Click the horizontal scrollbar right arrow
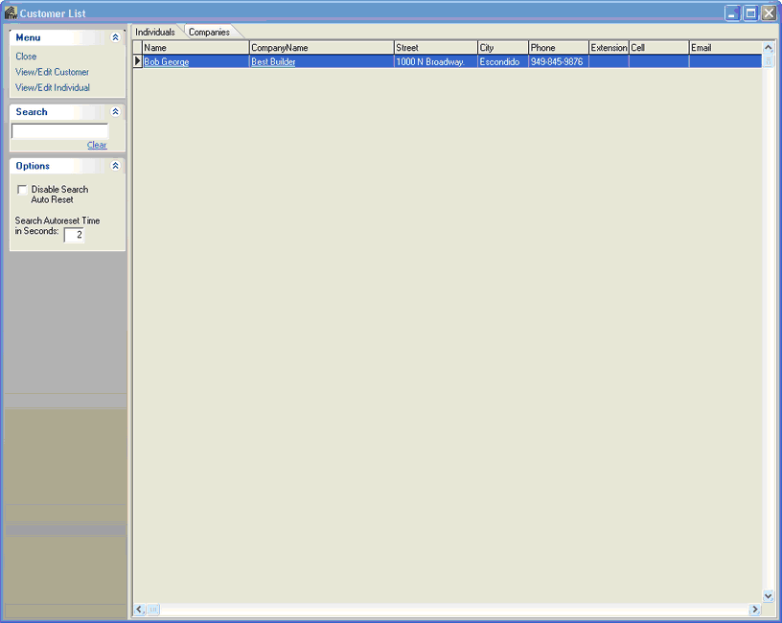782x623 pixels. click(755, 609)
